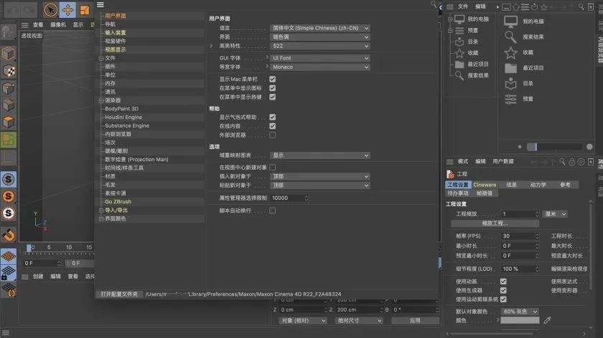Activate the Move tool in the toolbar
603x338 pixels.
click(x=68, y=9)
